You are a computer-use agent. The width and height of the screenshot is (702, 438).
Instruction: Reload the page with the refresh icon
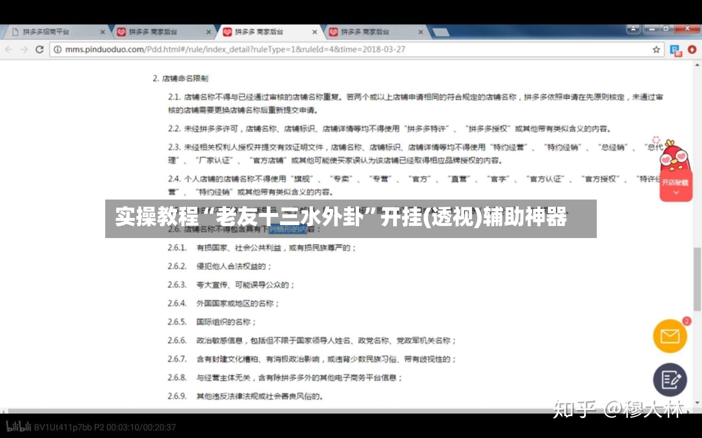39,49
